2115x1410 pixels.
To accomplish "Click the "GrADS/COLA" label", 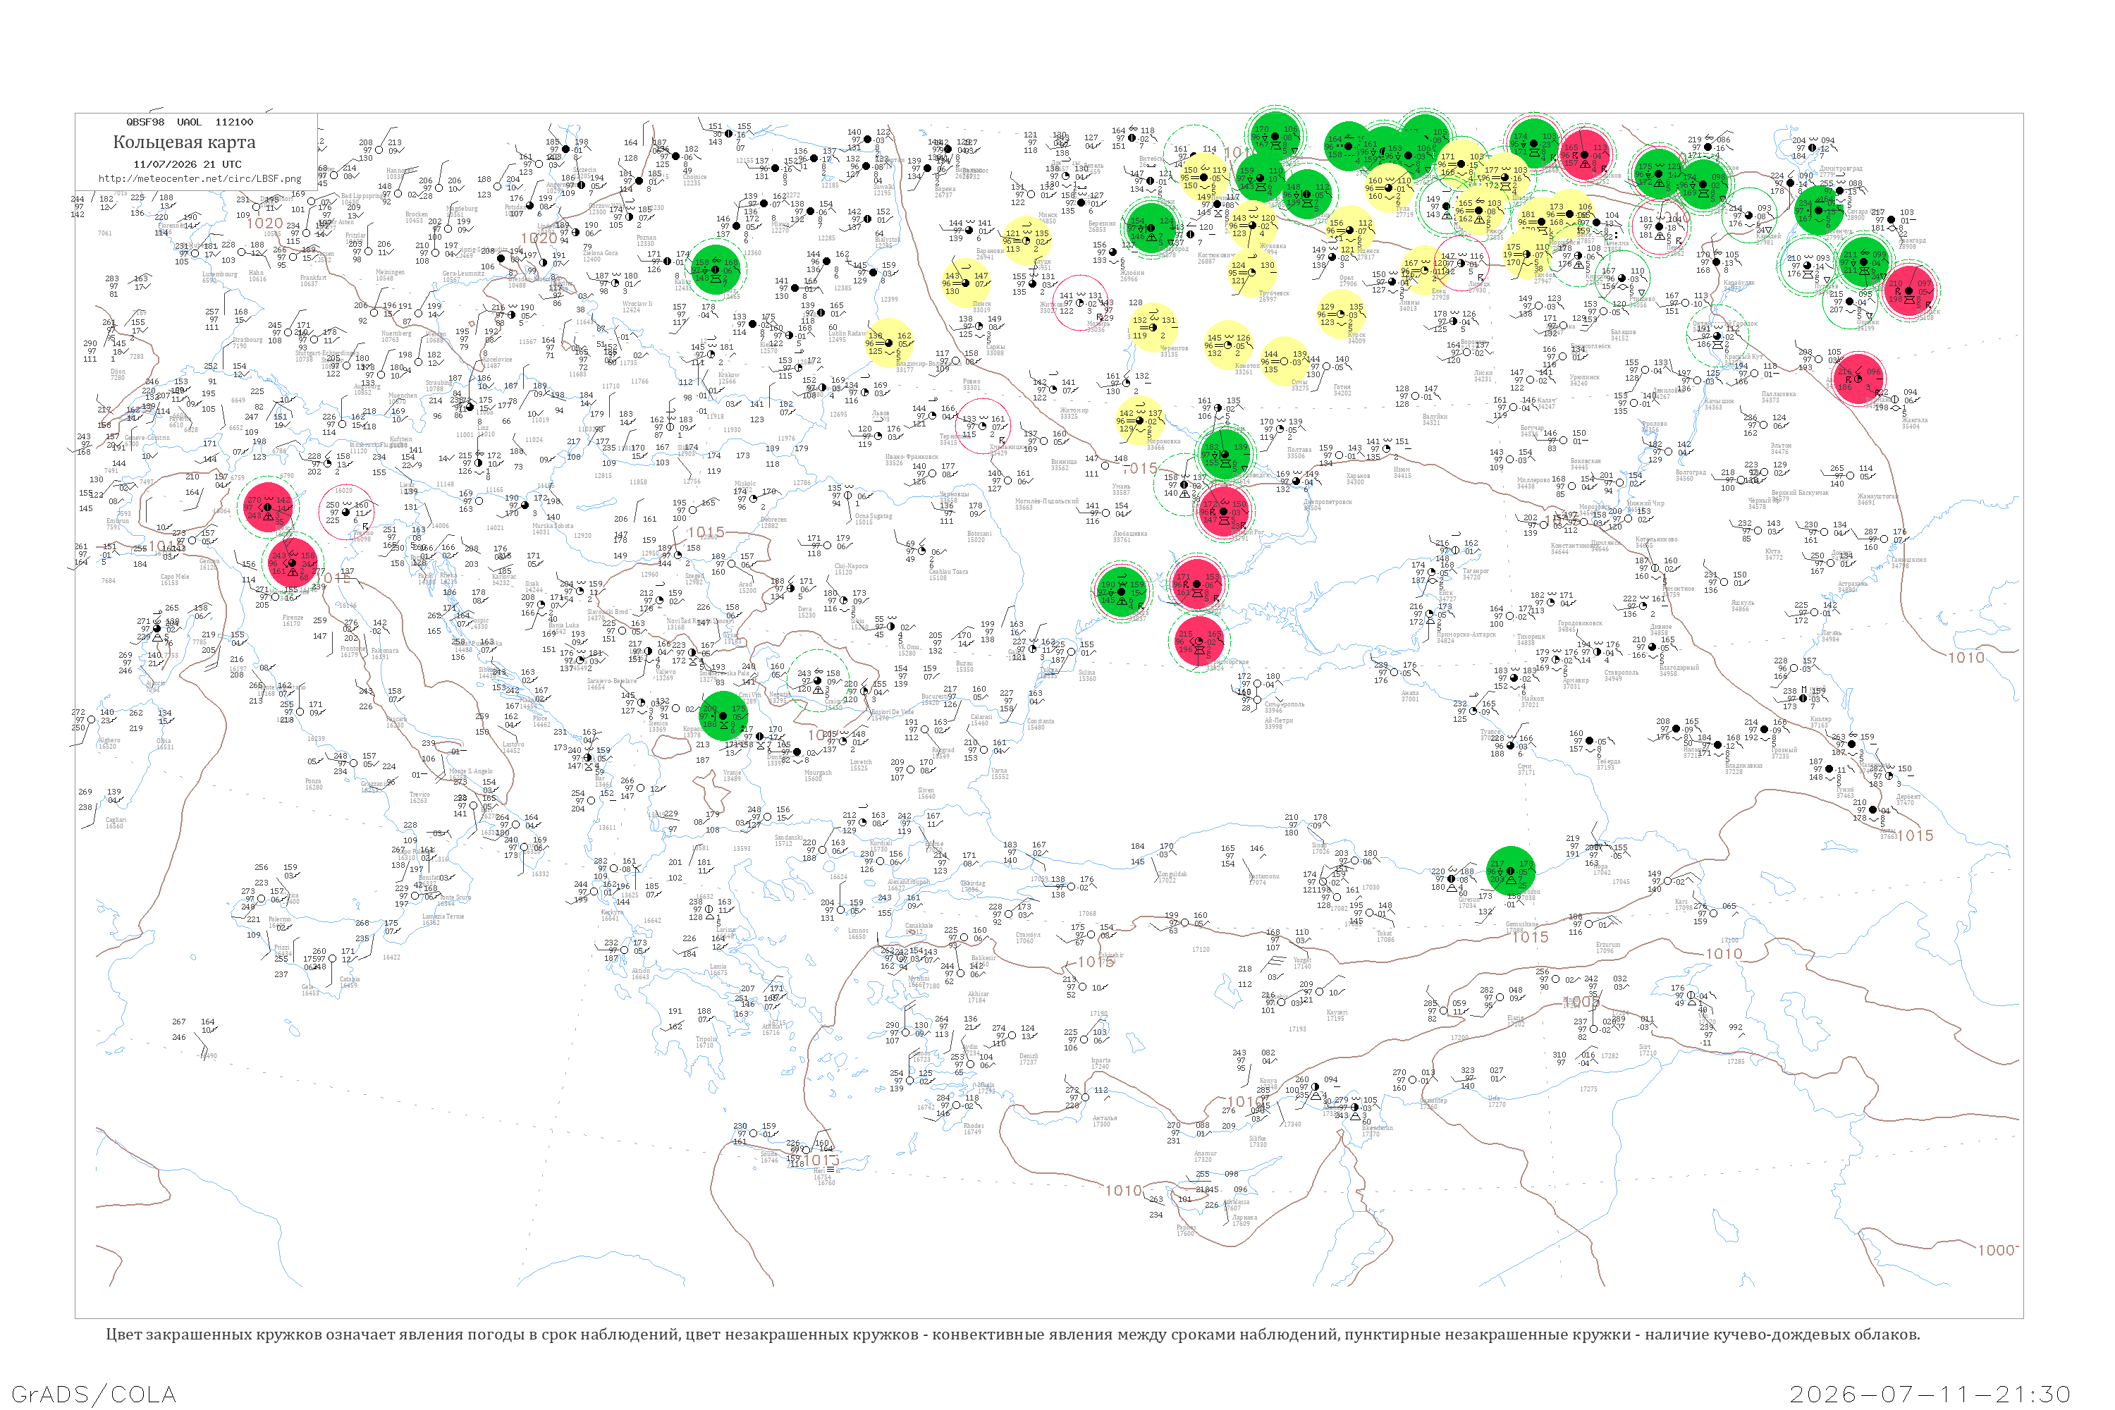I will coord(94,1394).
